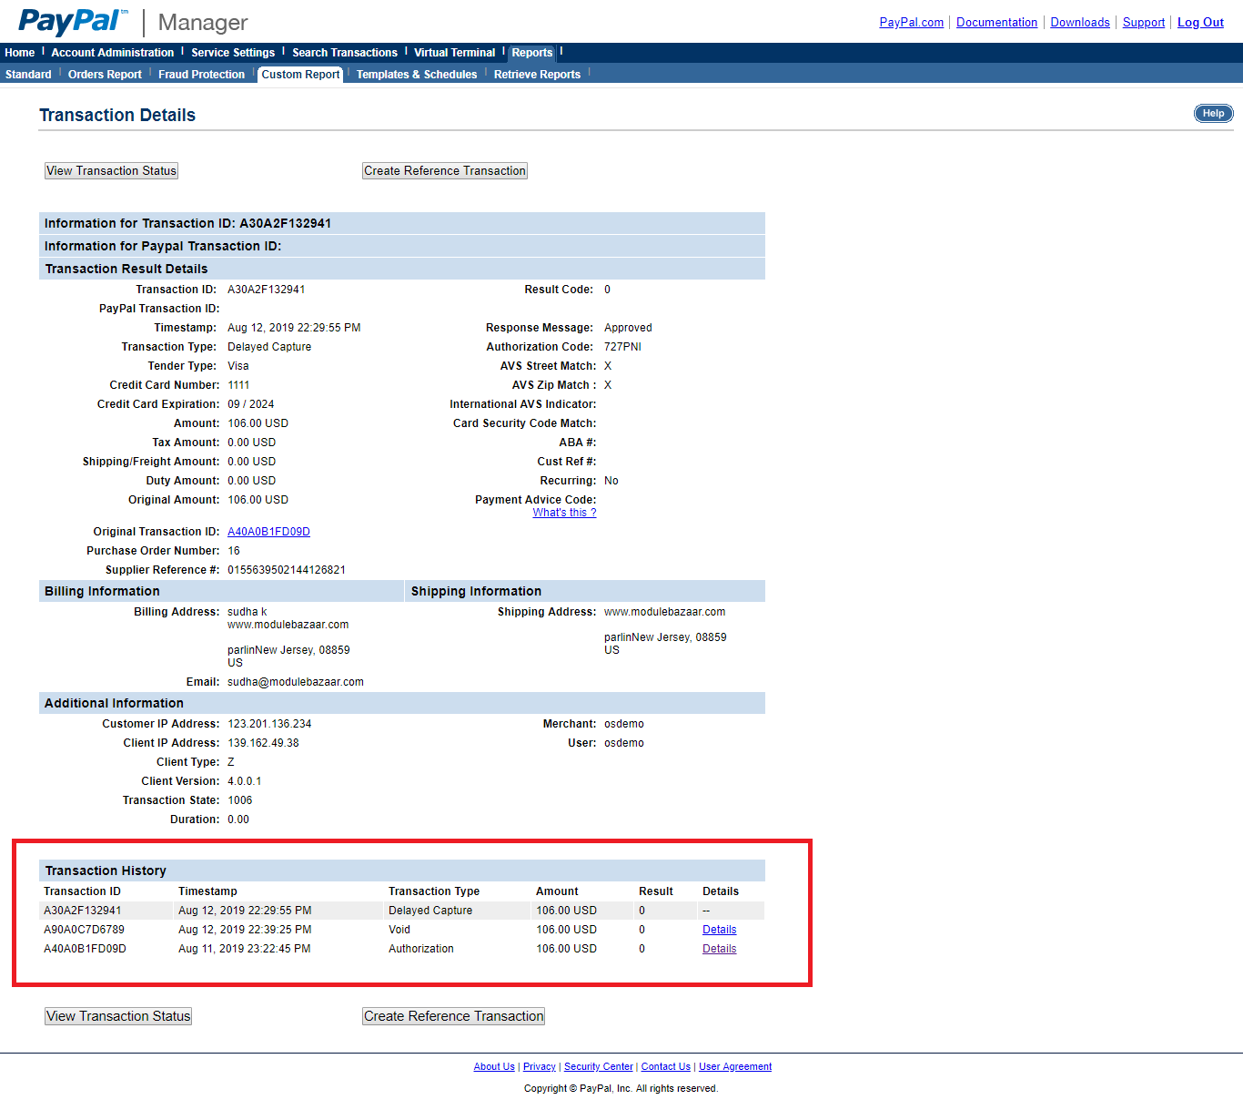Image resolution: width=1243 pixels, height=1120 pixels.
Task: Open Privacy footer link
Action: tap(539, 1067)
